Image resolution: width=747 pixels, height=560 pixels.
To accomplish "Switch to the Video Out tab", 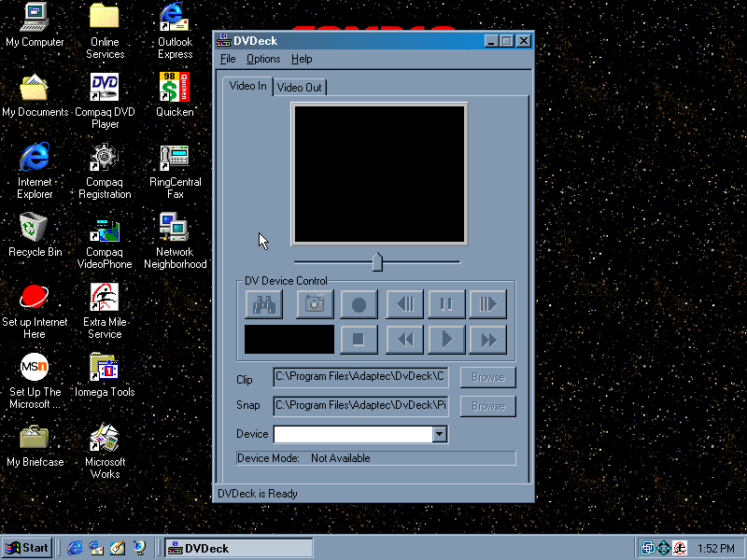I will (300, 88).
